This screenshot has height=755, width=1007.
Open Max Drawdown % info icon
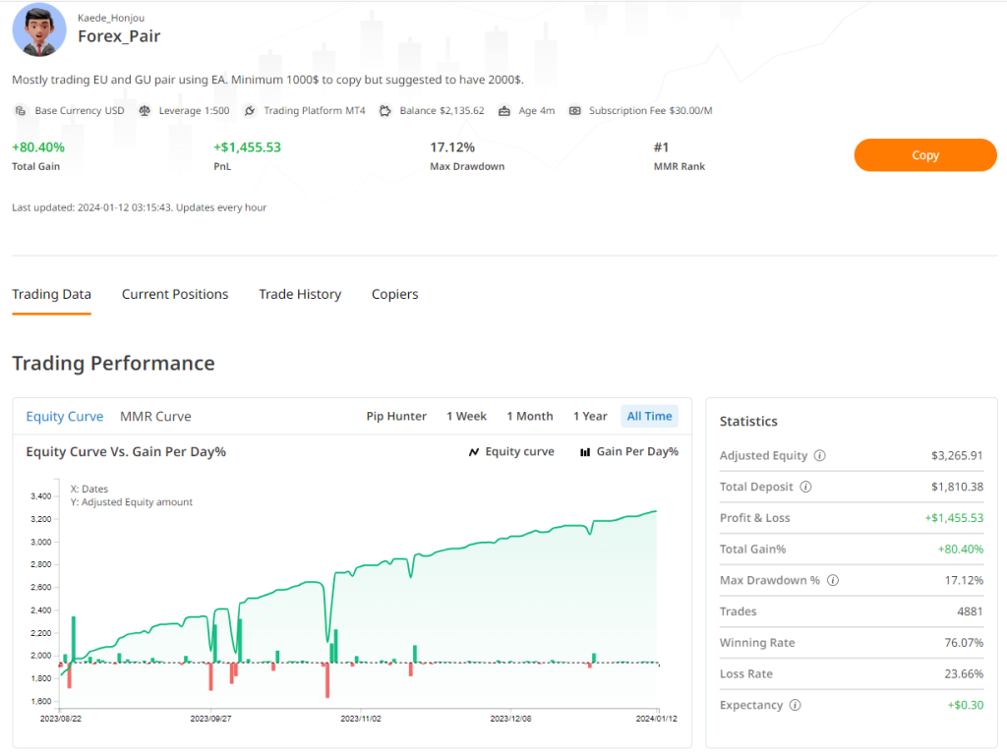pos(833,580)
